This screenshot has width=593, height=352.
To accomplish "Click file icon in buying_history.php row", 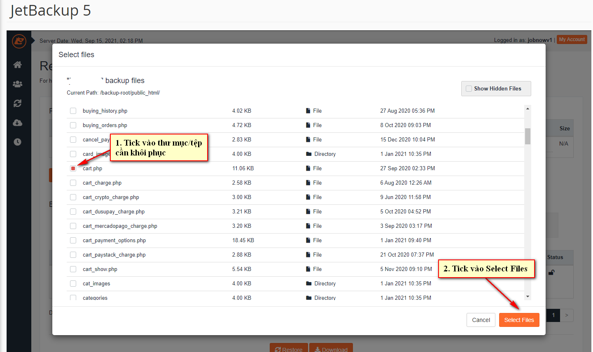I will pos(308,111).
